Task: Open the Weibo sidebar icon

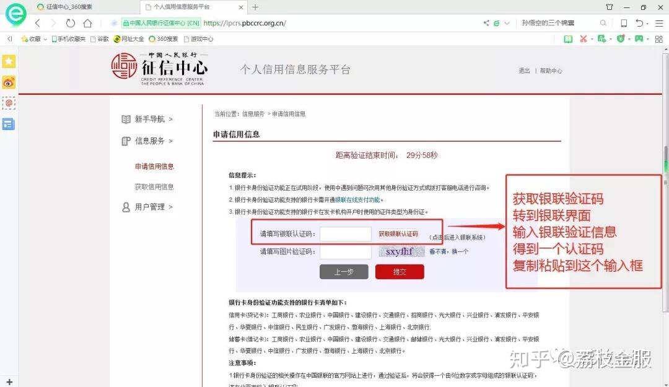Action: [9, 82]
